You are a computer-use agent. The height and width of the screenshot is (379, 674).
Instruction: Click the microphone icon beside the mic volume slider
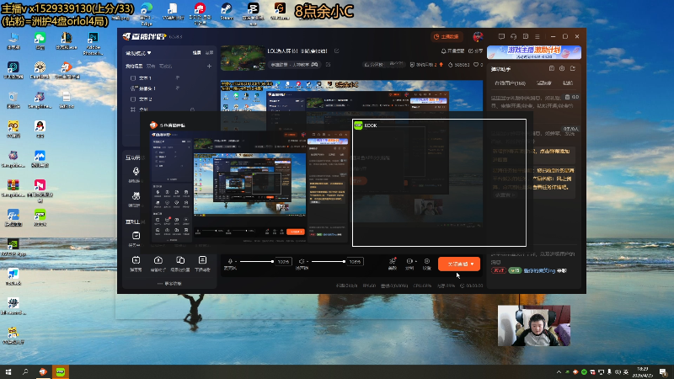[230, 261]
